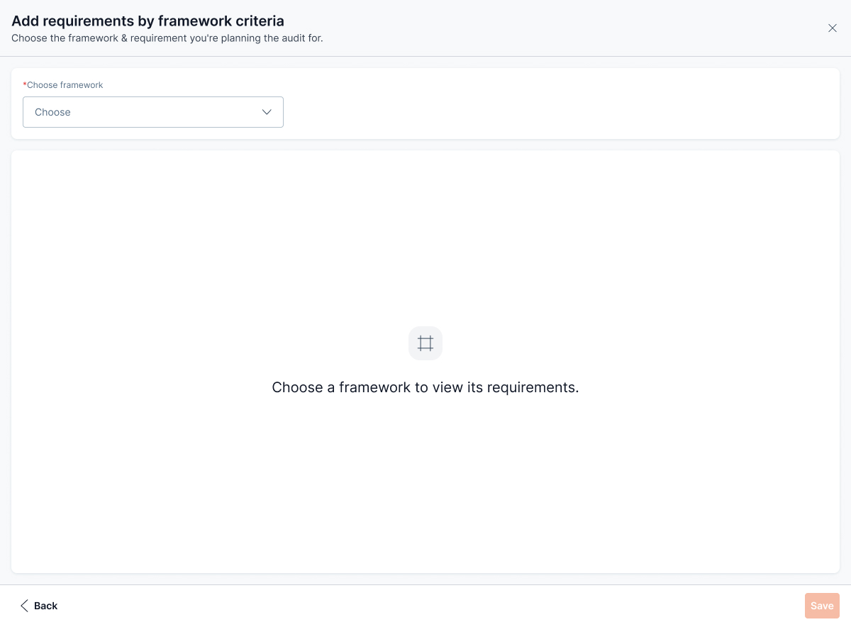
Task: Open the Choose framework combo box
Action: 152,112
